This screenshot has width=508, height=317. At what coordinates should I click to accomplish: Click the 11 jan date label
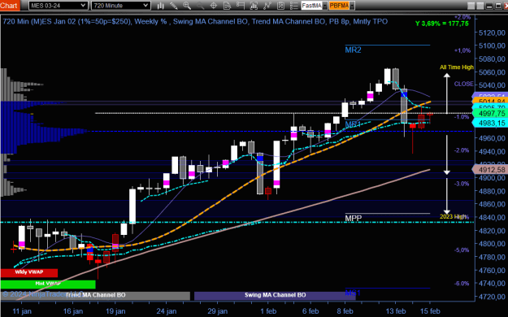(x=22, y=311)
